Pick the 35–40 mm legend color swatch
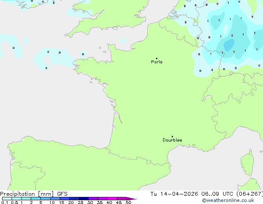The width and height of the screenshot is (263, 204). click(x=103, y=199)
